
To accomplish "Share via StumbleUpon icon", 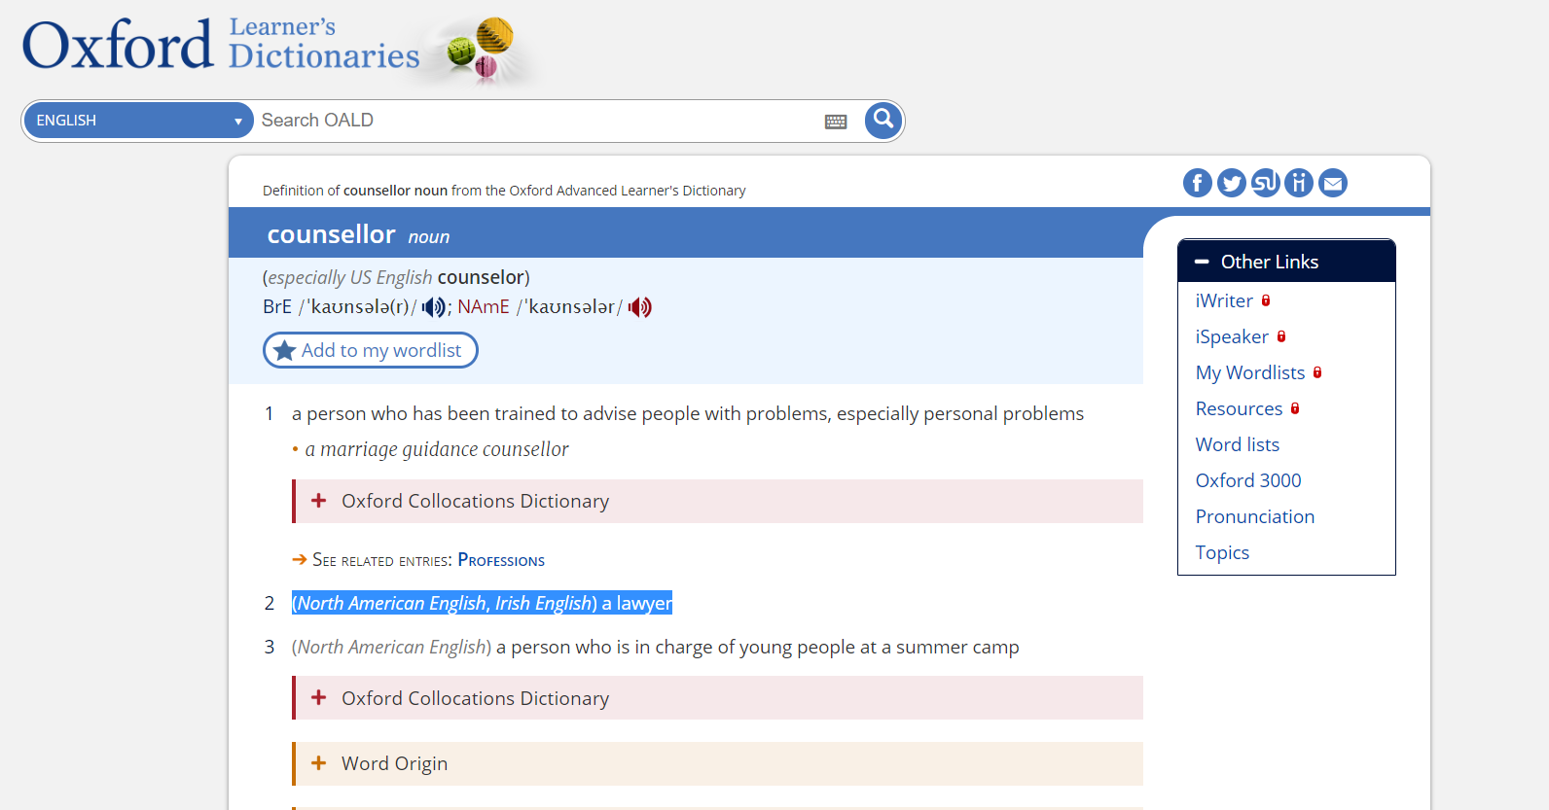I will point(1265,183).
